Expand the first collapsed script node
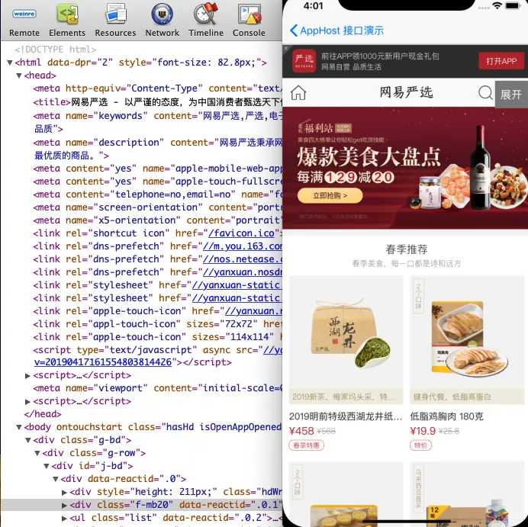This screenshot has width=528, height=527. point(28,375)
